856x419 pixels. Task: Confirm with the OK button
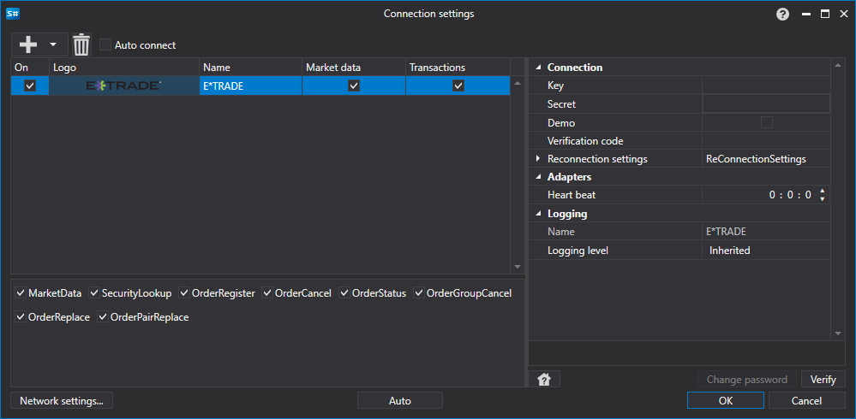[x=726, y=400]
